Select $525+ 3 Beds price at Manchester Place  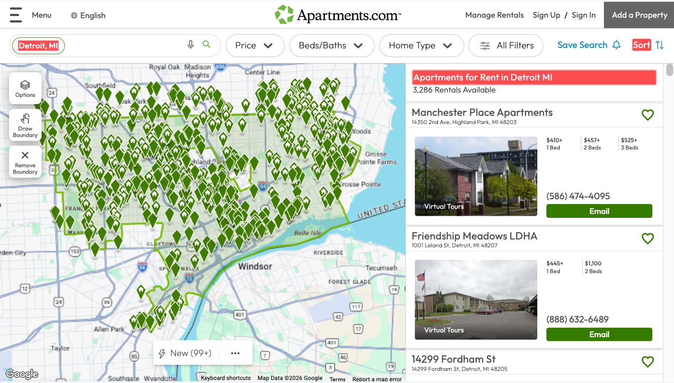coord(629,144)
